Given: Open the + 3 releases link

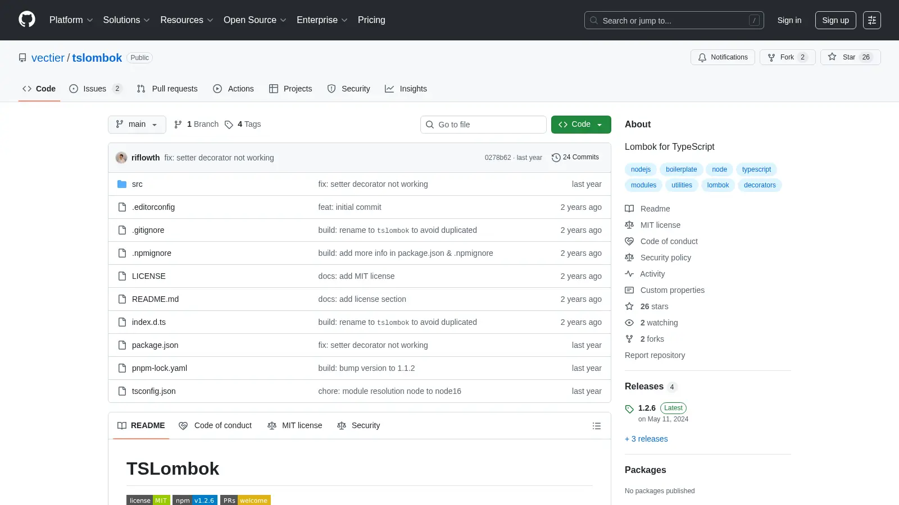Looking at the screenshot, I should coord(646,439).
